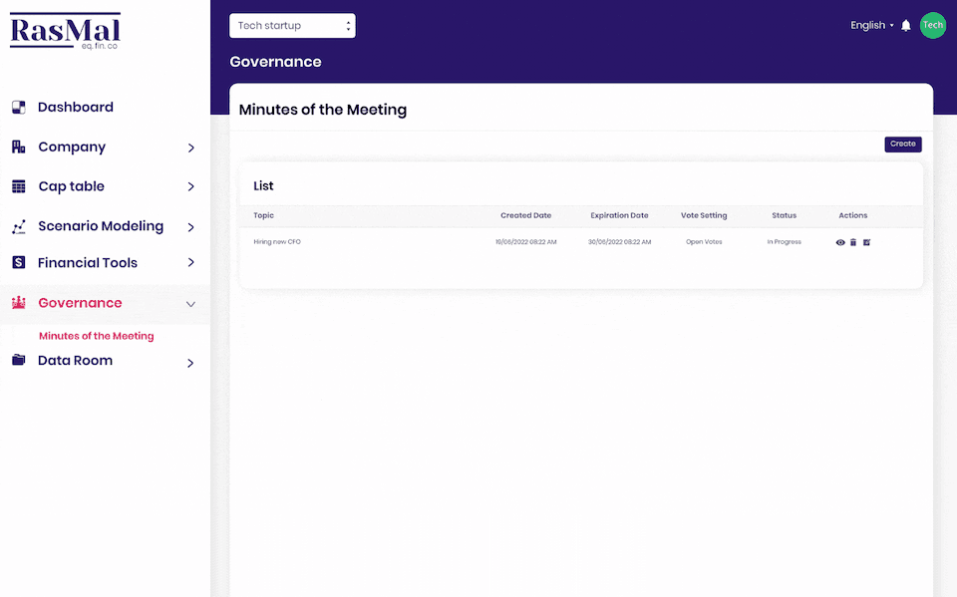Click the Created Date column header

pos(526,215)
